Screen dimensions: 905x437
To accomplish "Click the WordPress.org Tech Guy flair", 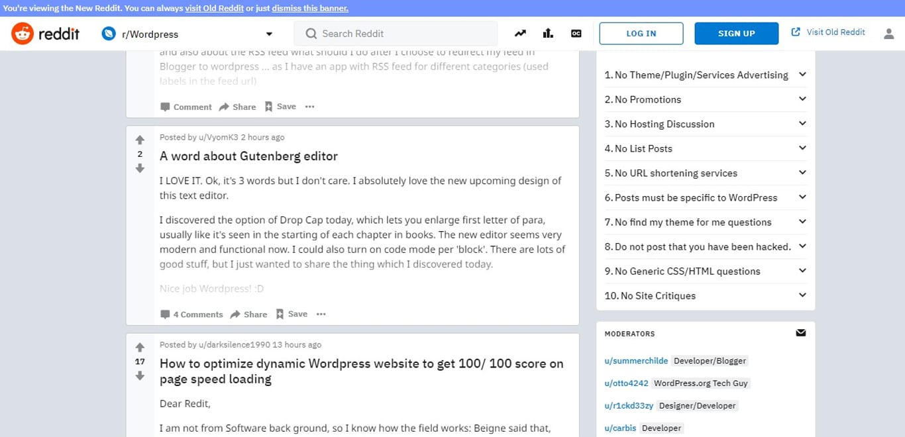I will 701,383.
